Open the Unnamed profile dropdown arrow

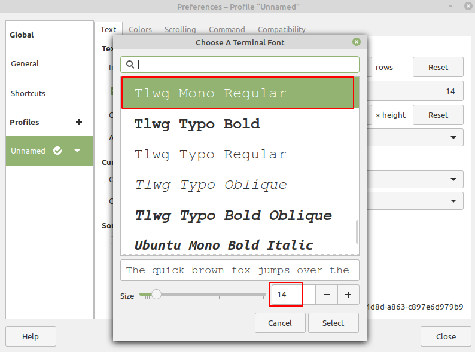pos(77,151)
